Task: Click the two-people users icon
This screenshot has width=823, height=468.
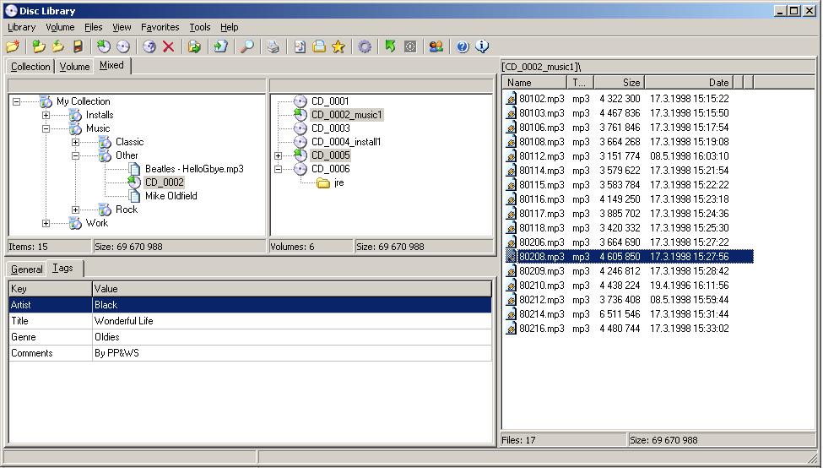Action: [436, 46]
